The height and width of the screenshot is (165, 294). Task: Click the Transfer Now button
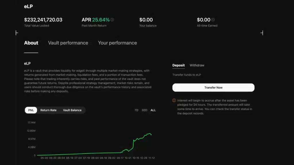[213, 87]
